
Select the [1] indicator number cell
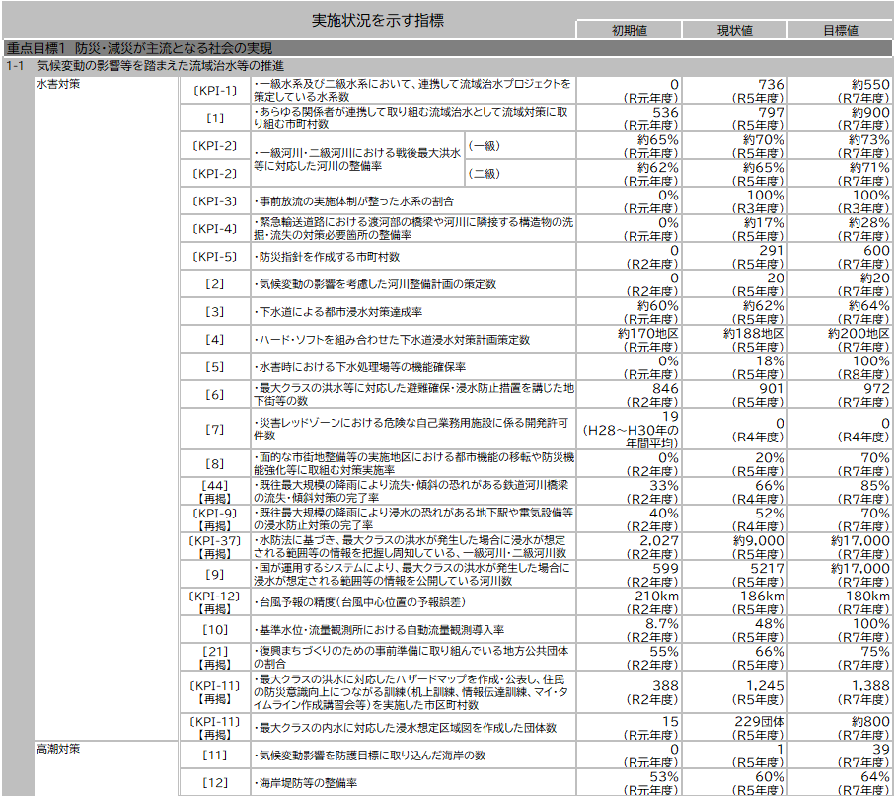pyautogui.click(x=215, y=118)
